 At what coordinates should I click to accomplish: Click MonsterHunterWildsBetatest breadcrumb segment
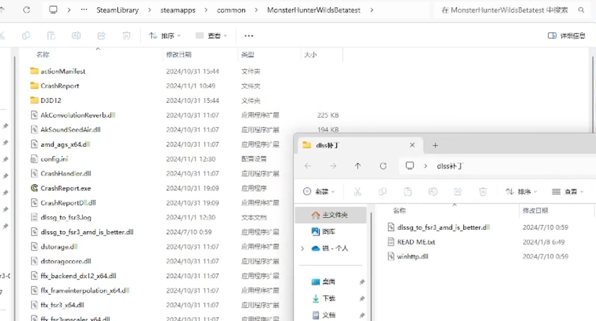point(314,10)
